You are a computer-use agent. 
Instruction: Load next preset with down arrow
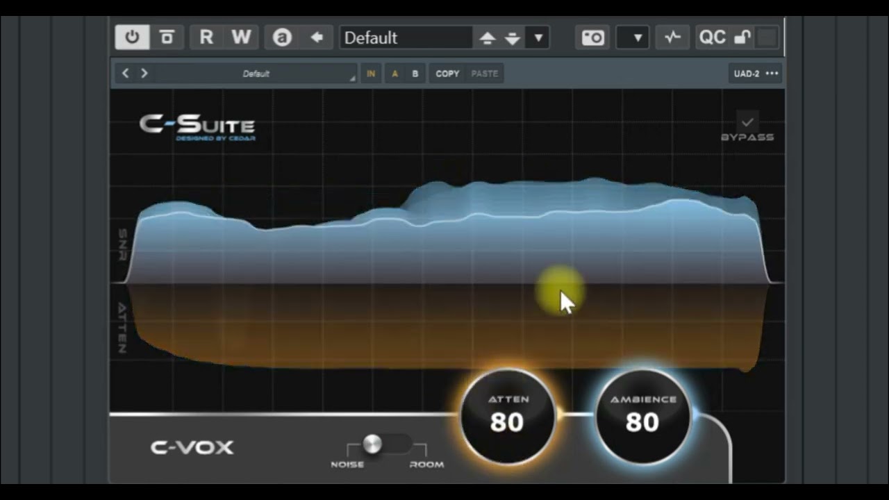513,38
